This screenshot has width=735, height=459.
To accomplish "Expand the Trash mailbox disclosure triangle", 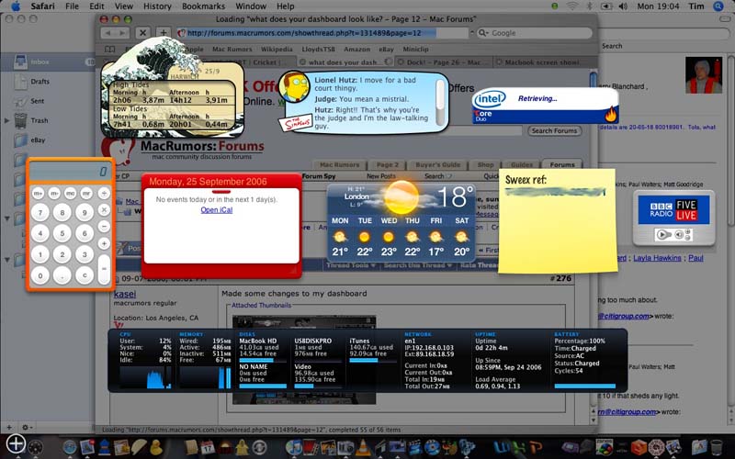I will [6, 120].
